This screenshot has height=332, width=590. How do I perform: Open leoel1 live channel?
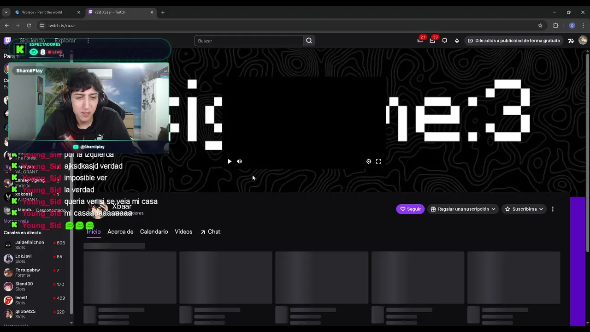click(36, 300)
